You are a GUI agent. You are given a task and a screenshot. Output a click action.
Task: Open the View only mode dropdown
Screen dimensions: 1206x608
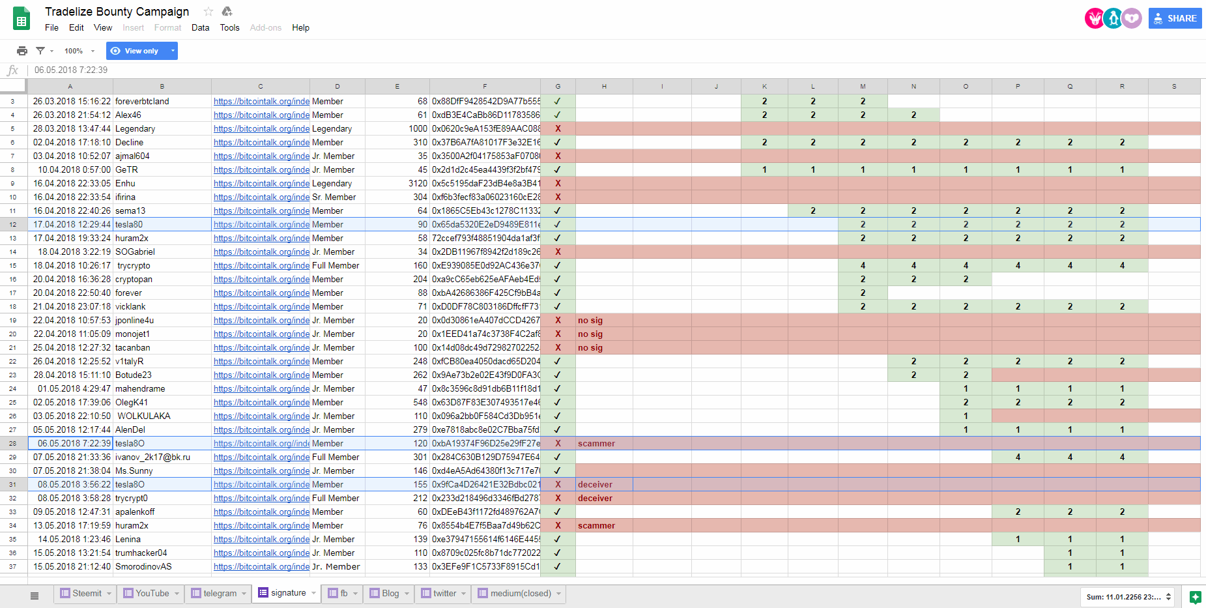pyautogui.click(x=173, y=51)
